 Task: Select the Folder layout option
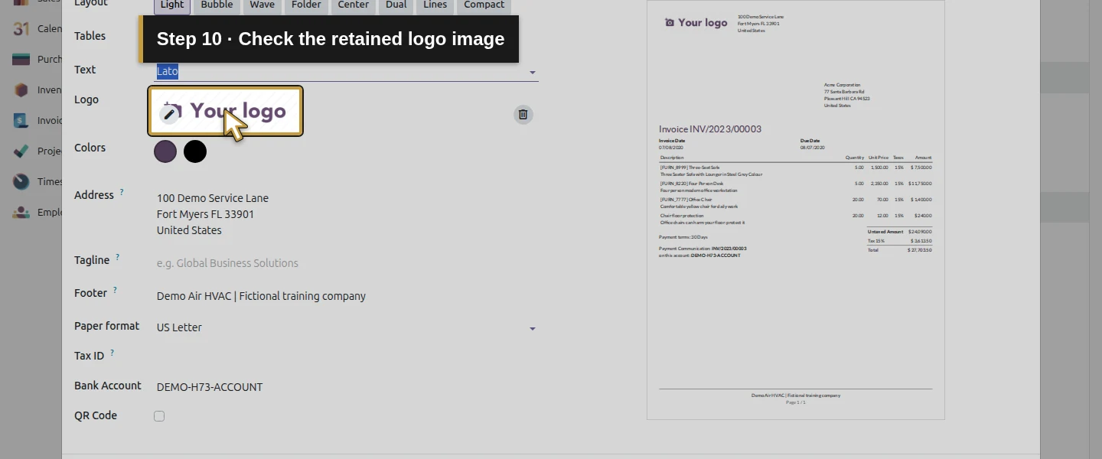[x=306, y=5]
